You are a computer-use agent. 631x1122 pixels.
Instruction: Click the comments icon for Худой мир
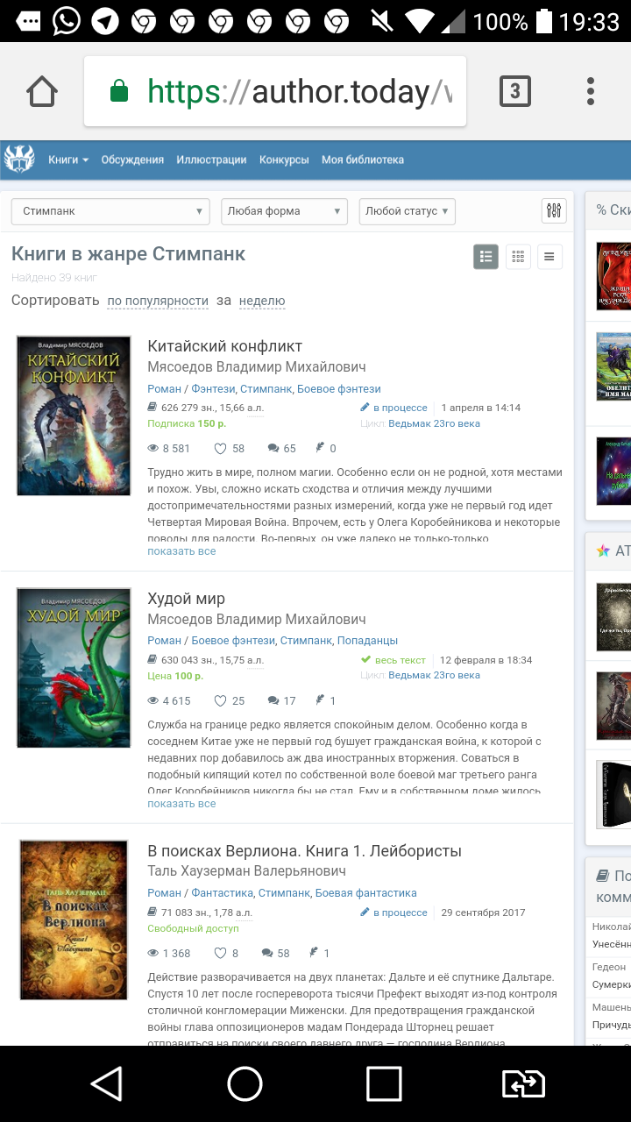tap(273, 700)
